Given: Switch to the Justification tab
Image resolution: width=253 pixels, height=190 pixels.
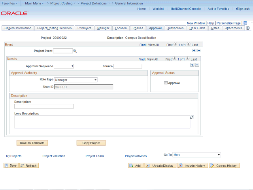Looking at the screenshot, I should click(175, 28).
